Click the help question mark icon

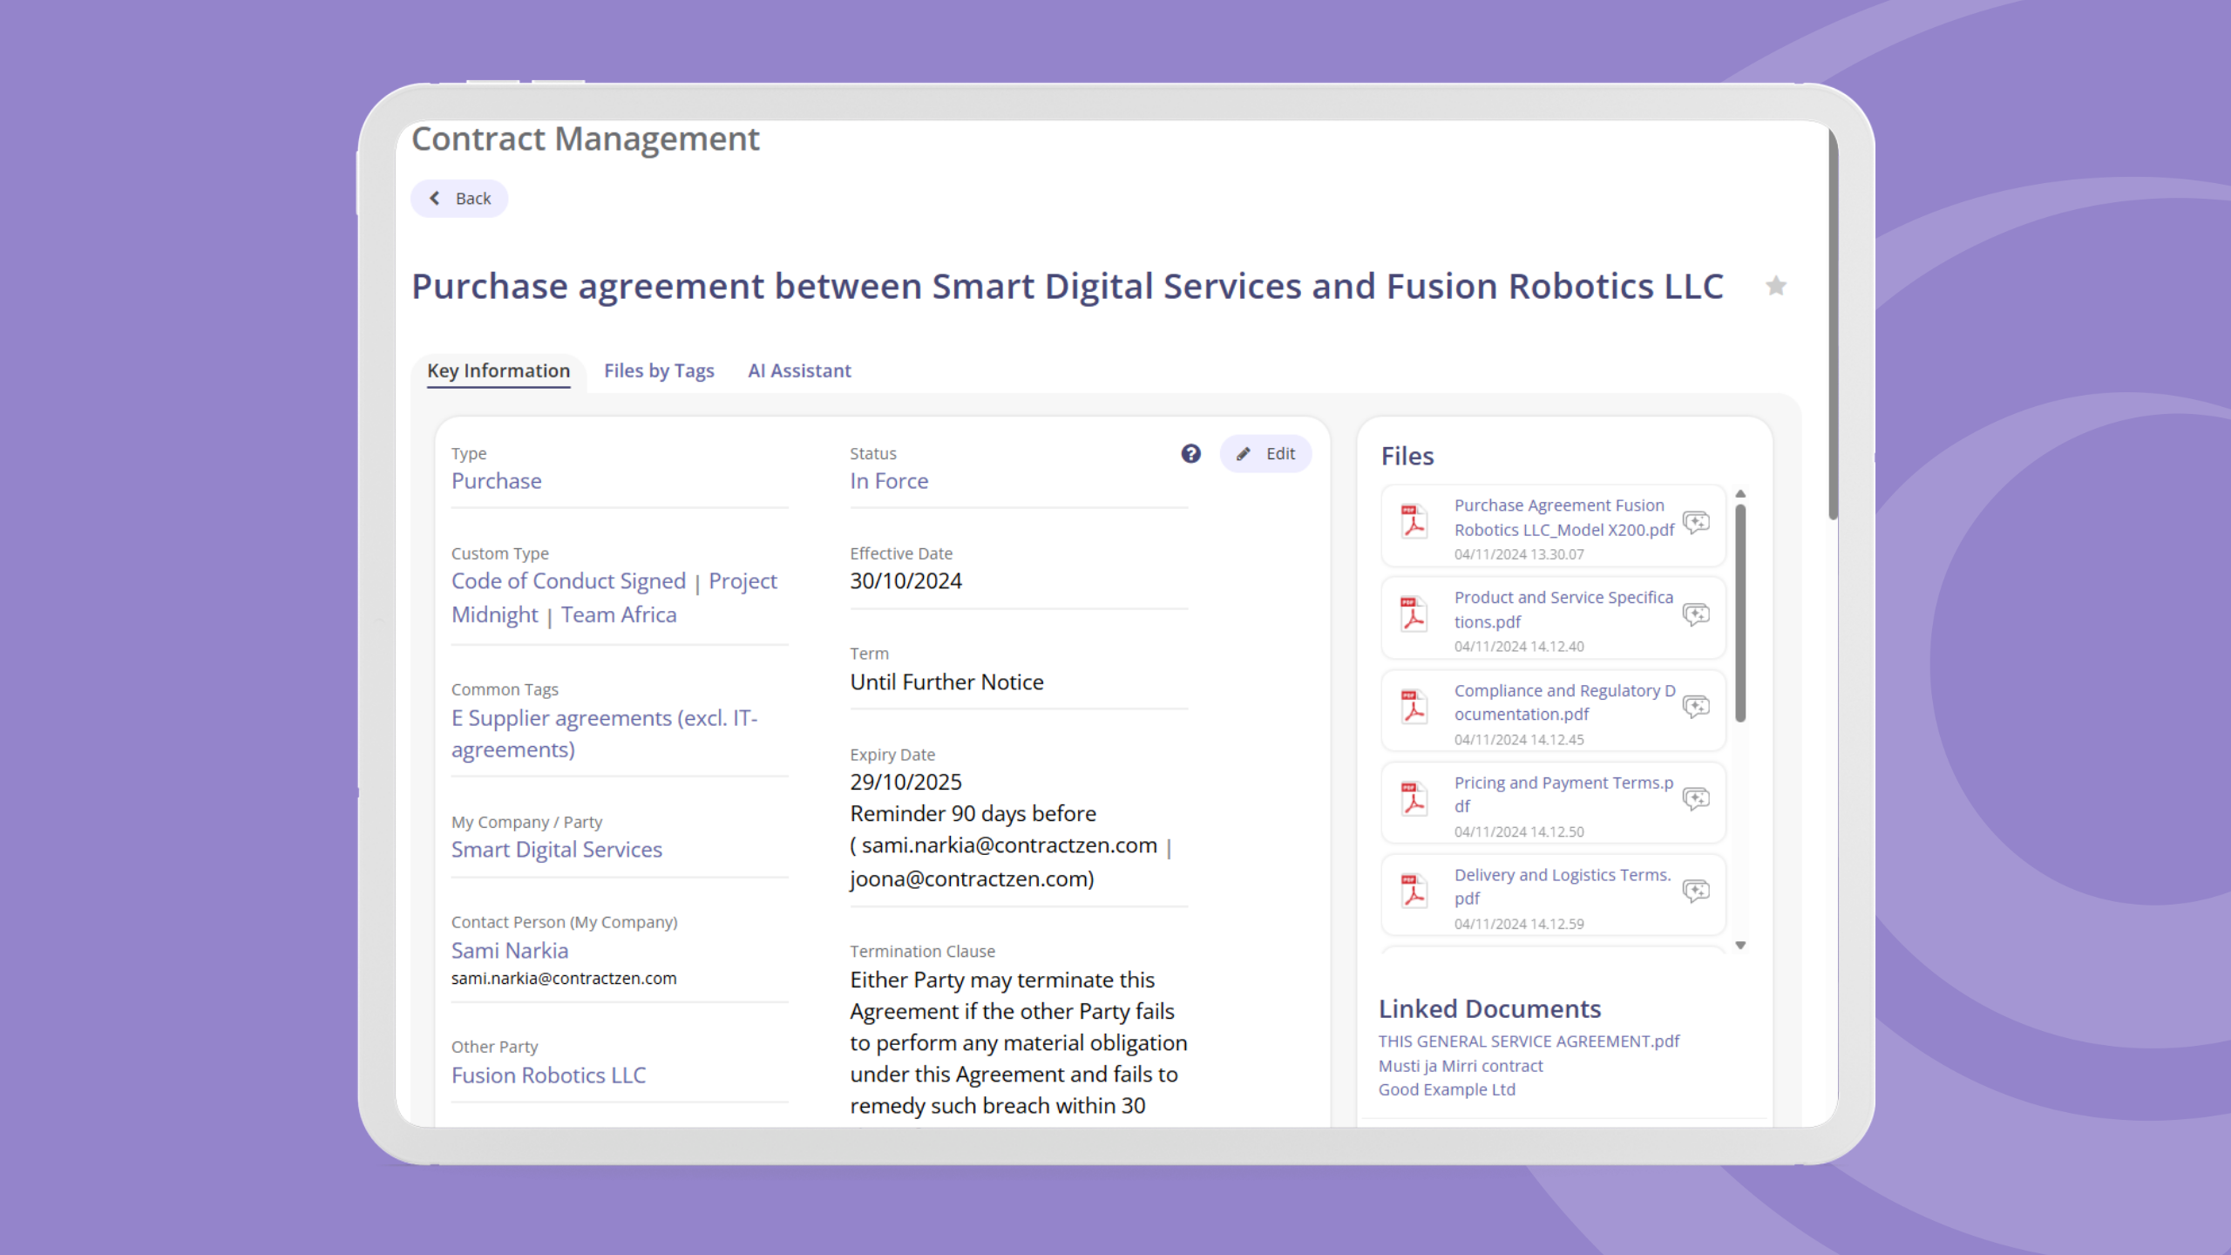point(1190,453)
